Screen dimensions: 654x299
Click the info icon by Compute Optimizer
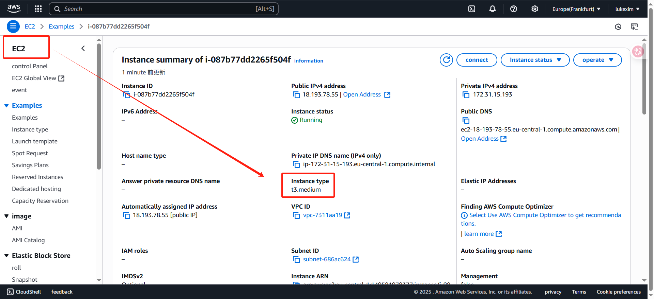click(464, 215)
